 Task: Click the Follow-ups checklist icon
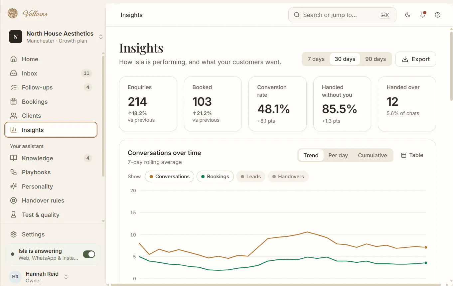(x=14, y=87)
